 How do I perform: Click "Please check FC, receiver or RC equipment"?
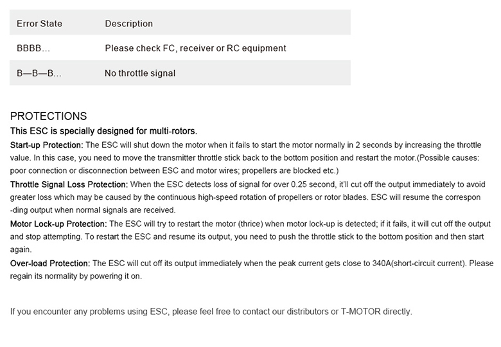pos(195,48)
